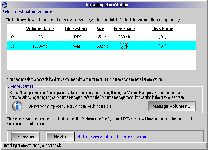Click volume name eCSDemo
Image resolution: width=208 pixels, height=150 pixels.
tap(40, 46)
